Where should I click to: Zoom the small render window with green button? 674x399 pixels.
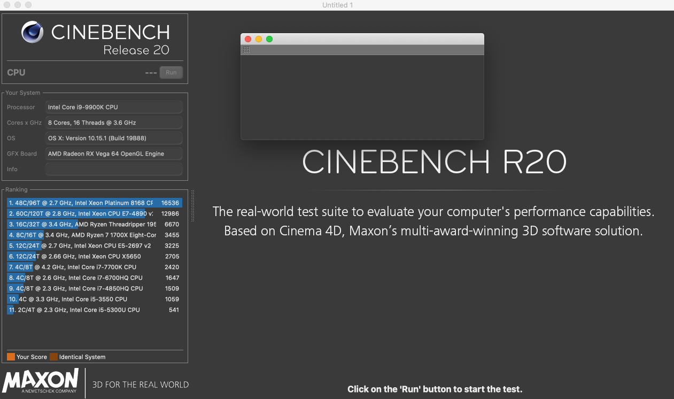(269, 39)
